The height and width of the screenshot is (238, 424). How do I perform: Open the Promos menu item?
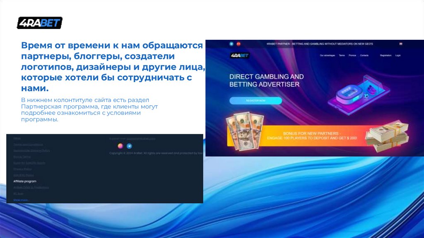pos(352,56)
